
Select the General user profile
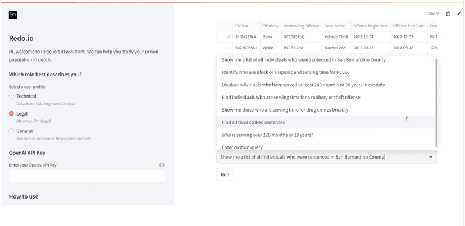click(x=12, y=131)
